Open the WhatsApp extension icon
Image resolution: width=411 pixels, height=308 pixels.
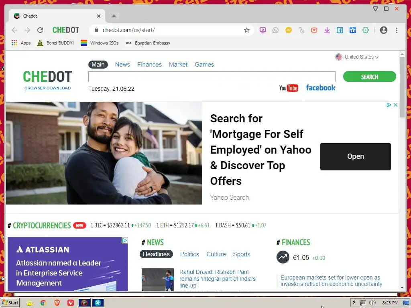(275, 30)
